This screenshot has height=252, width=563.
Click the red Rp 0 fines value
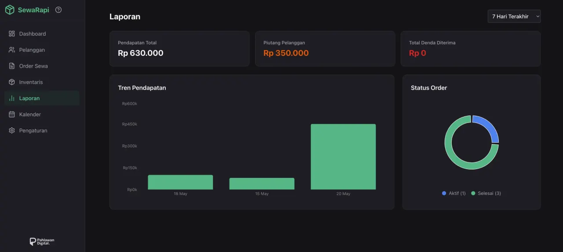pyautogui.click(x=417, y=53)
